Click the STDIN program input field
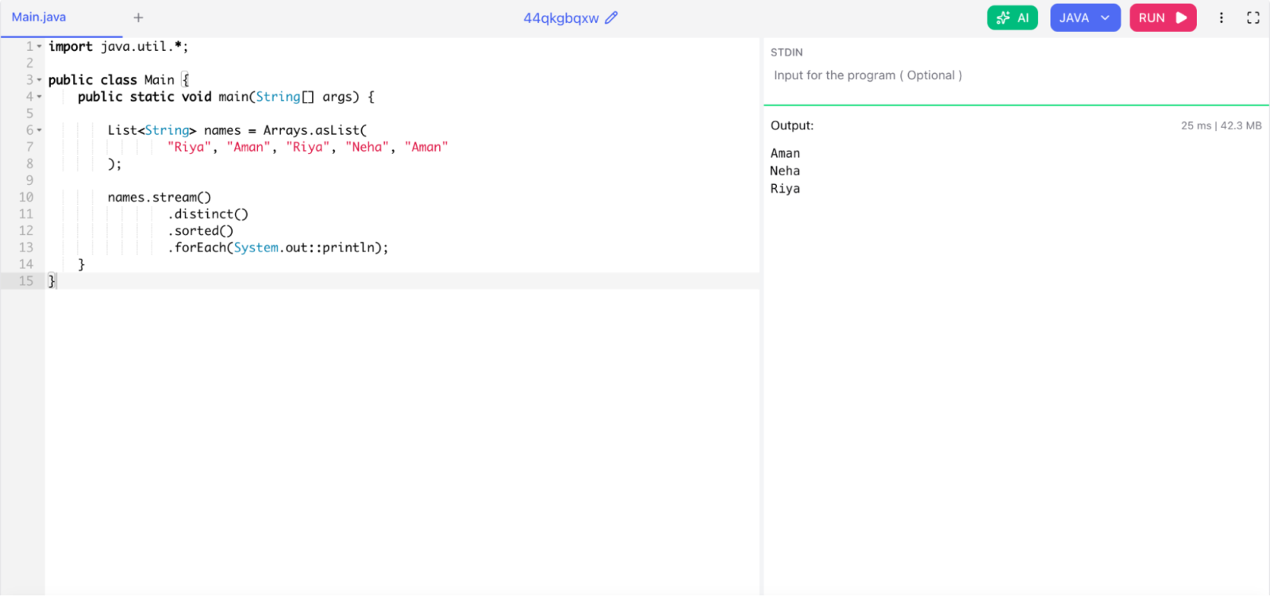Viewport: 1270px width, 596px height. click(x=1016, y=75)
